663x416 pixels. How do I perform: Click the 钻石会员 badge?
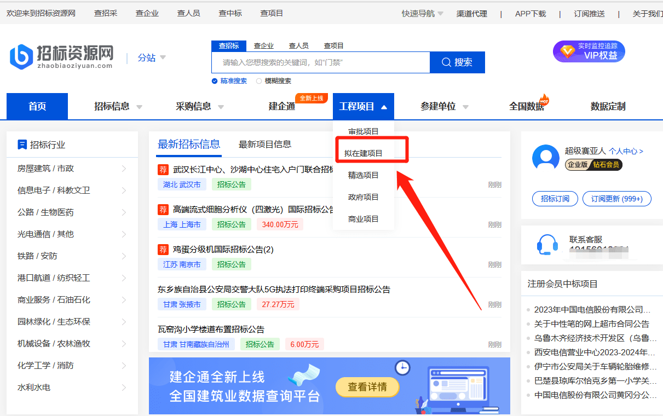coord(607,164)
